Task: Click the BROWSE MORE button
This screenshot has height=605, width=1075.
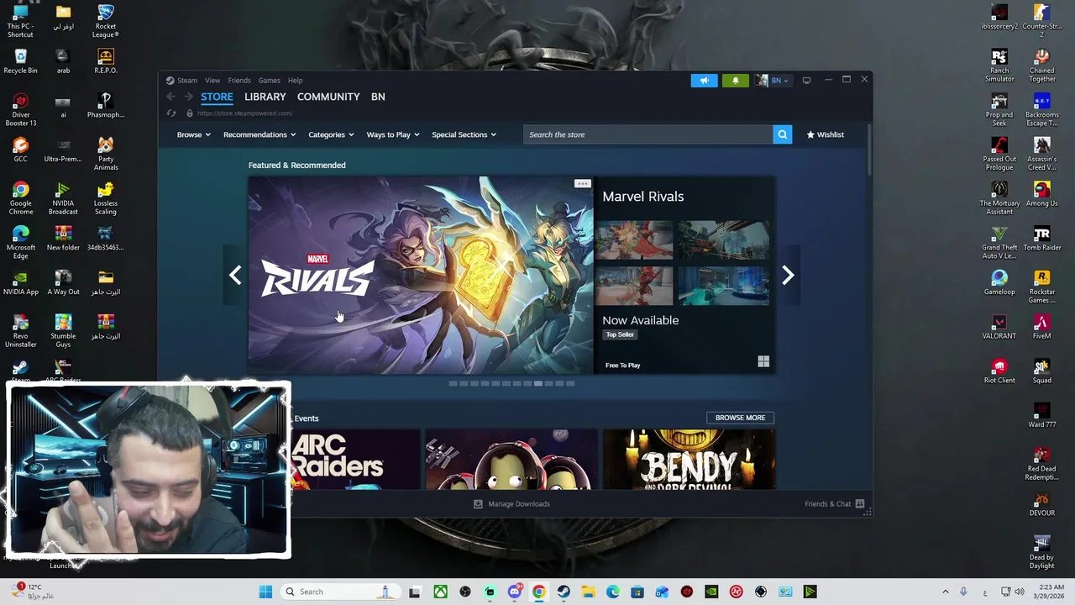Action: 740,418
